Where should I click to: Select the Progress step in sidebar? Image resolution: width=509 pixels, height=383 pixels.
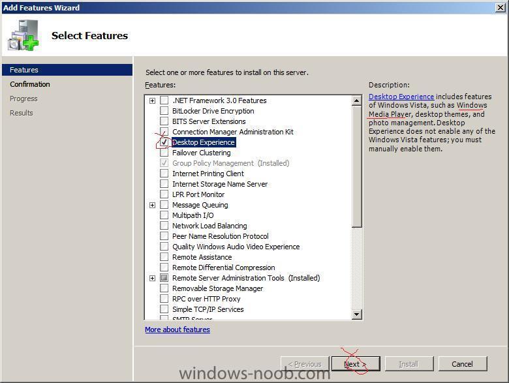(x=23, y=99)
